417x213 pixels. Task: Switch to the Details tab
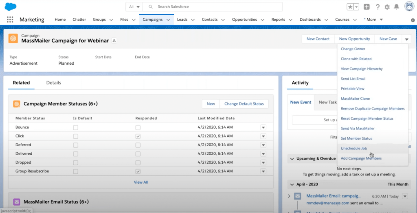[53, 83]
